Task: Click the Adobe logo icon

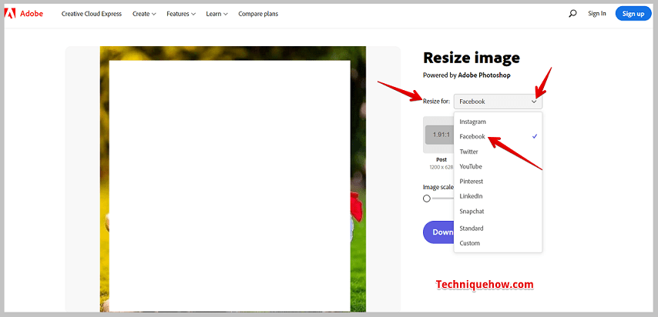Action: pyautogui.click(x=10, y=13)
